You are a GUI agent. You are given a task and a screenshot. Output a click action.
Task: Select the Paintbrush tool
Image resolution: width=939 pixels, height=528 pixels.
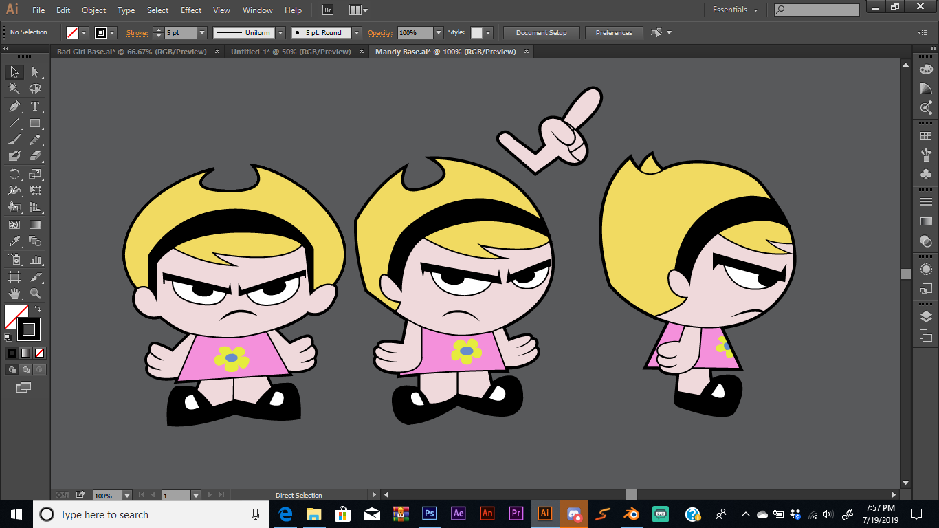14,140
